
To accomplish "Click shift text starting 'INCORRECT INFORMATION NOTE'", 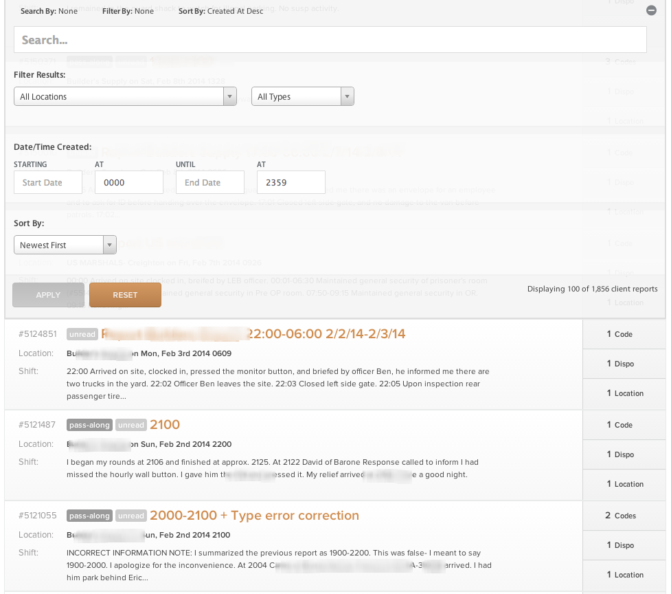I will 279,565.
